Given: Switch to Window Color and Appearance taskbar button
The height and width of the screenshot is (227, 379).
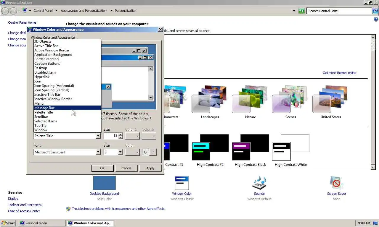Looking at the screenshot, I should pos(90,223).
